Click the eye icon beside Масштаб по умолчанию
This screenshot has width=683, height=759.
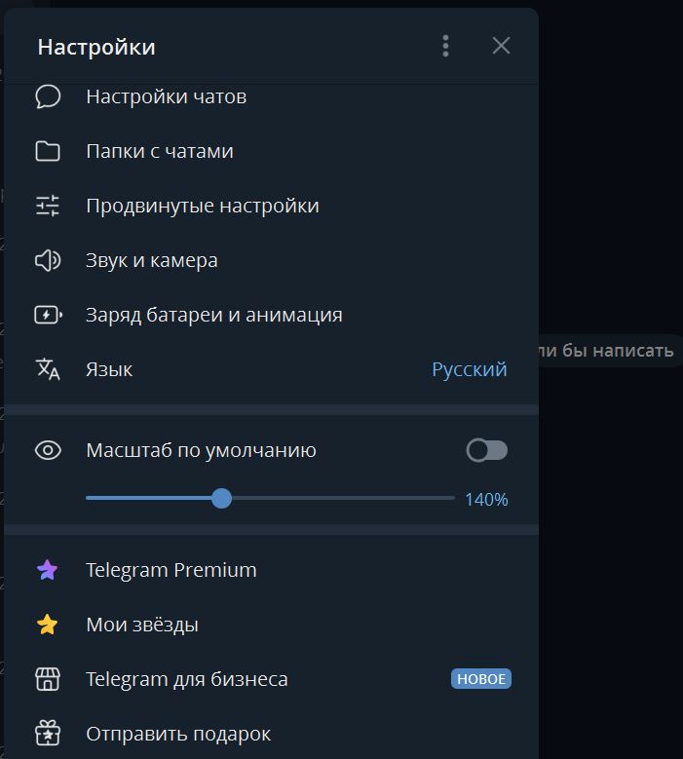[48, 450]
